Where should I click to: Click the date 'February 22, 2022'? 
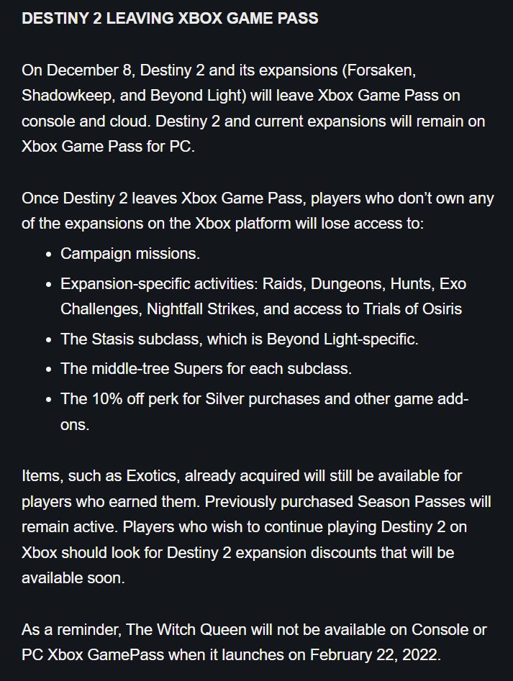coord(373,655)
